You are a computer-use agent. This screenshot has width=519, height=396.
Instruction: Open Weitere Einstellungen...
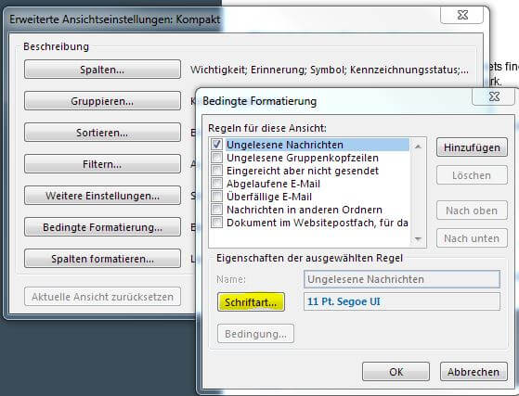(102, 196)
